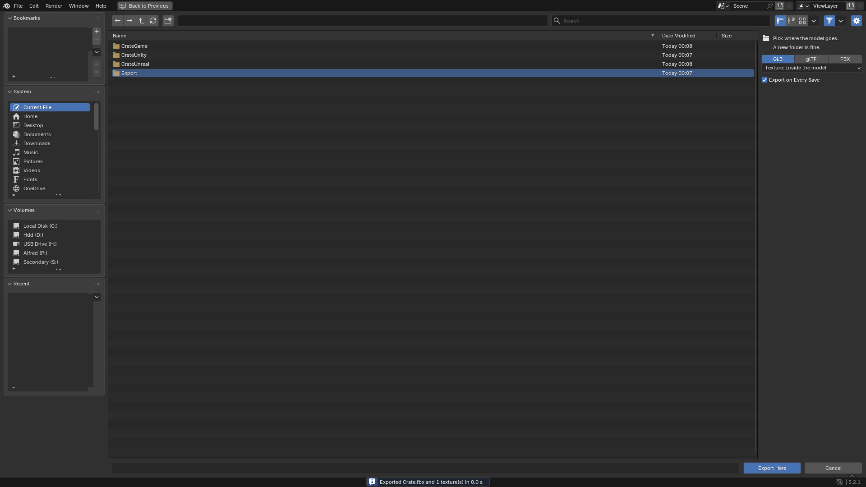
Task: Create a new directory
Action: click(168, 21)
